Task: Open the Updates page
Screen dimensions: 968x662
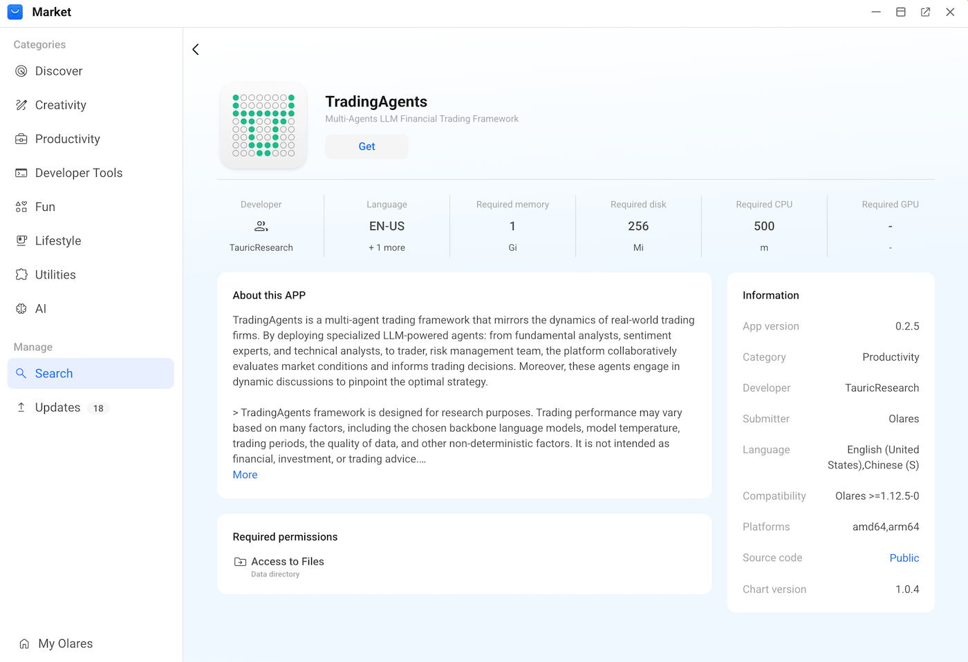Action: (x=91, y=407)
